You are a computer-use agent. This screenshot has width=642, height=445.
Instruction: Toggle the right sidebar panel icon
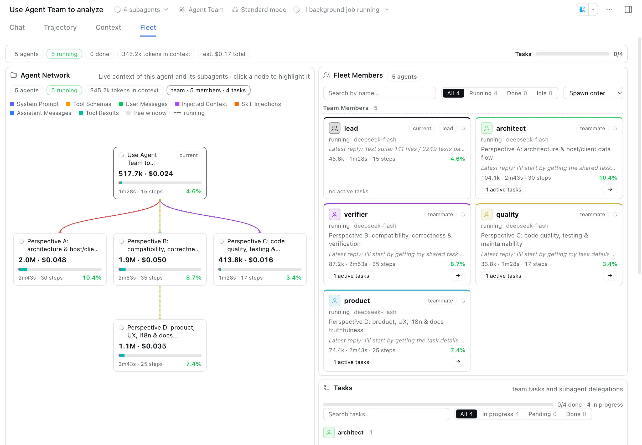pos(628,9)
